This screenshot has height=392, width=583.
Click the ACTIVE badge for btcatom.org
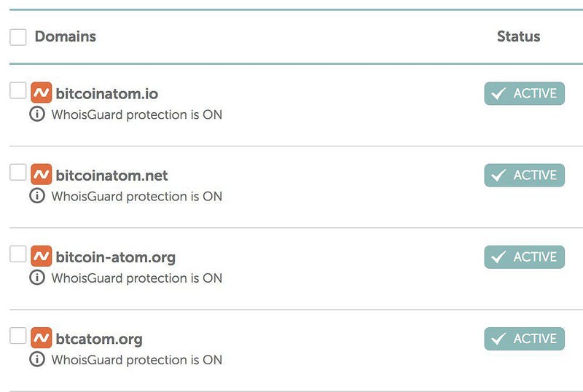(x=524, y=339)
